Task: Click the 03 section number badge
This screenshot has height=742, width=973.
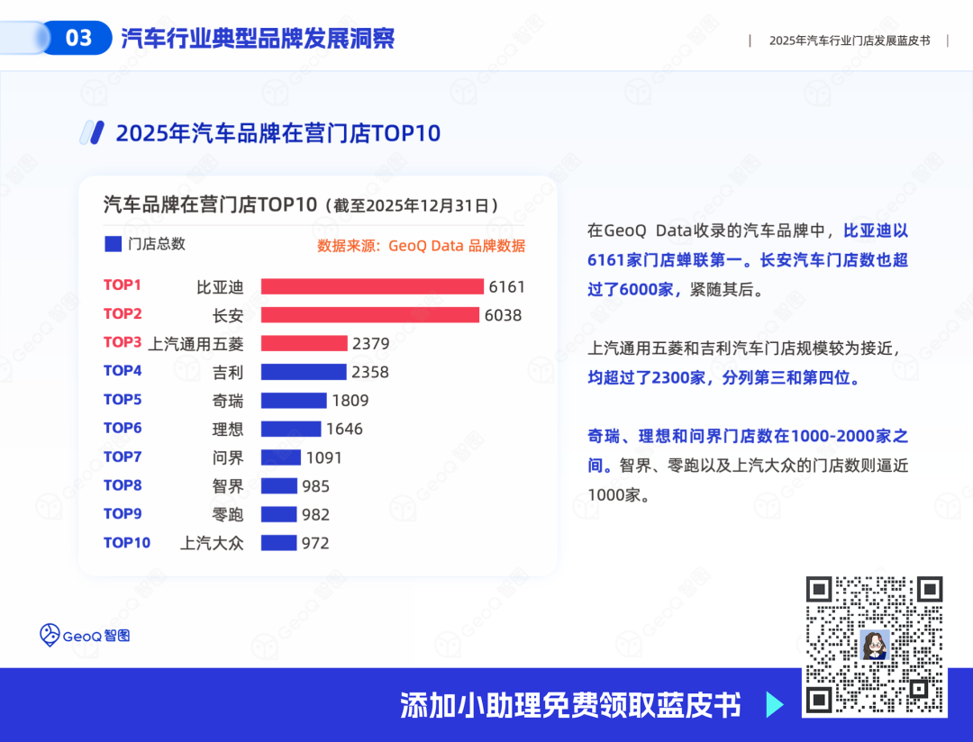Action: coord(79,38)
